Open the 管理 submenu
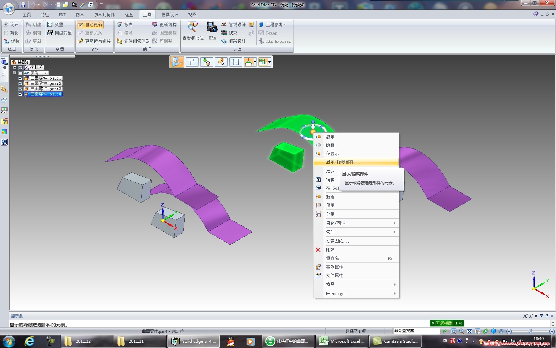The image size is (556, 348). (x=356, y=232)
